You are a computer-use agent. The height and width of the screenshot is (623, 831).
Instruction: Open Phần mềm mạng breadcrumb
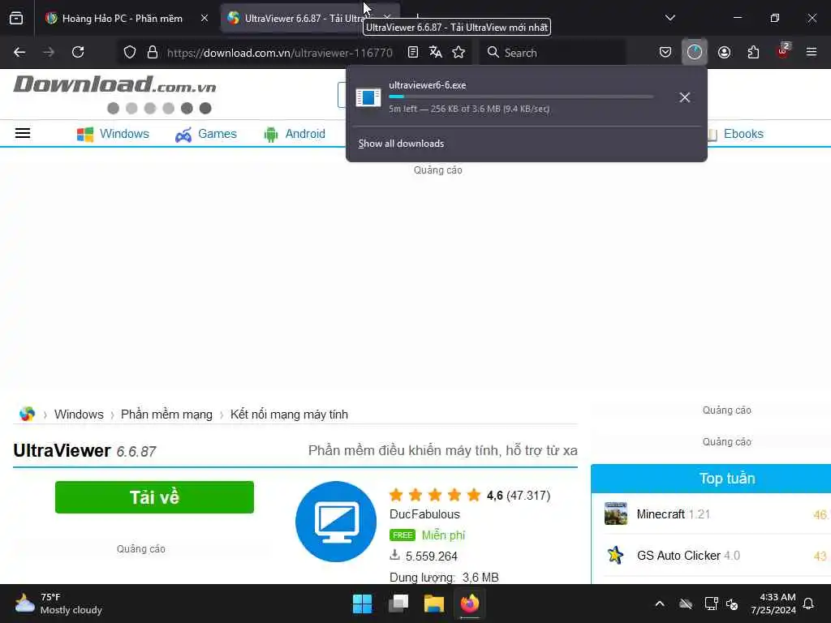pyautogui.click(x=166, y=415)
